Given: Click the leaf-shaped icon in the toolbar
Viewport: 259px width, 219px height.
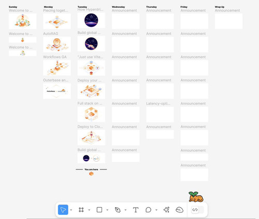Looking at the screenshot, I should tap(179, 210).
